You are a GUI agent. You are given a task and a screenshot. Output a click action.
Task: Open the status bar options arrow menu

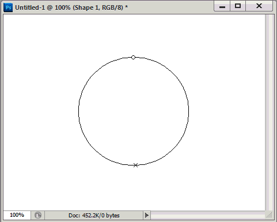pyautogui.click(x=147, y=215)
